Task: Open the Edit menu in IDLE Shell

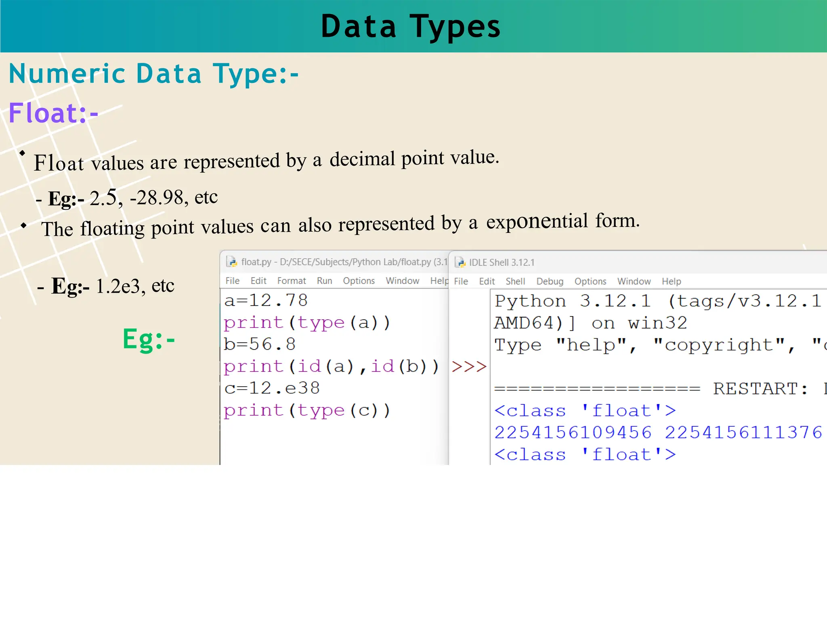Action: pyautogui.click(x=487, y=281)
